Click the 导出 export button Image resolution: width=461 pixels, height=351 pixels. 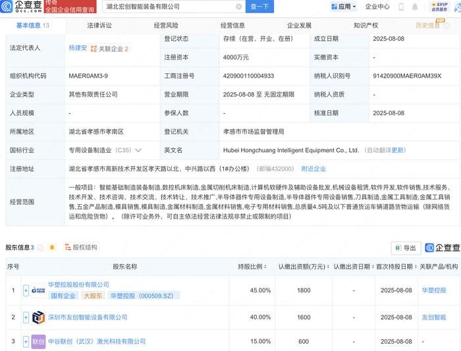(x=406, y=248)
